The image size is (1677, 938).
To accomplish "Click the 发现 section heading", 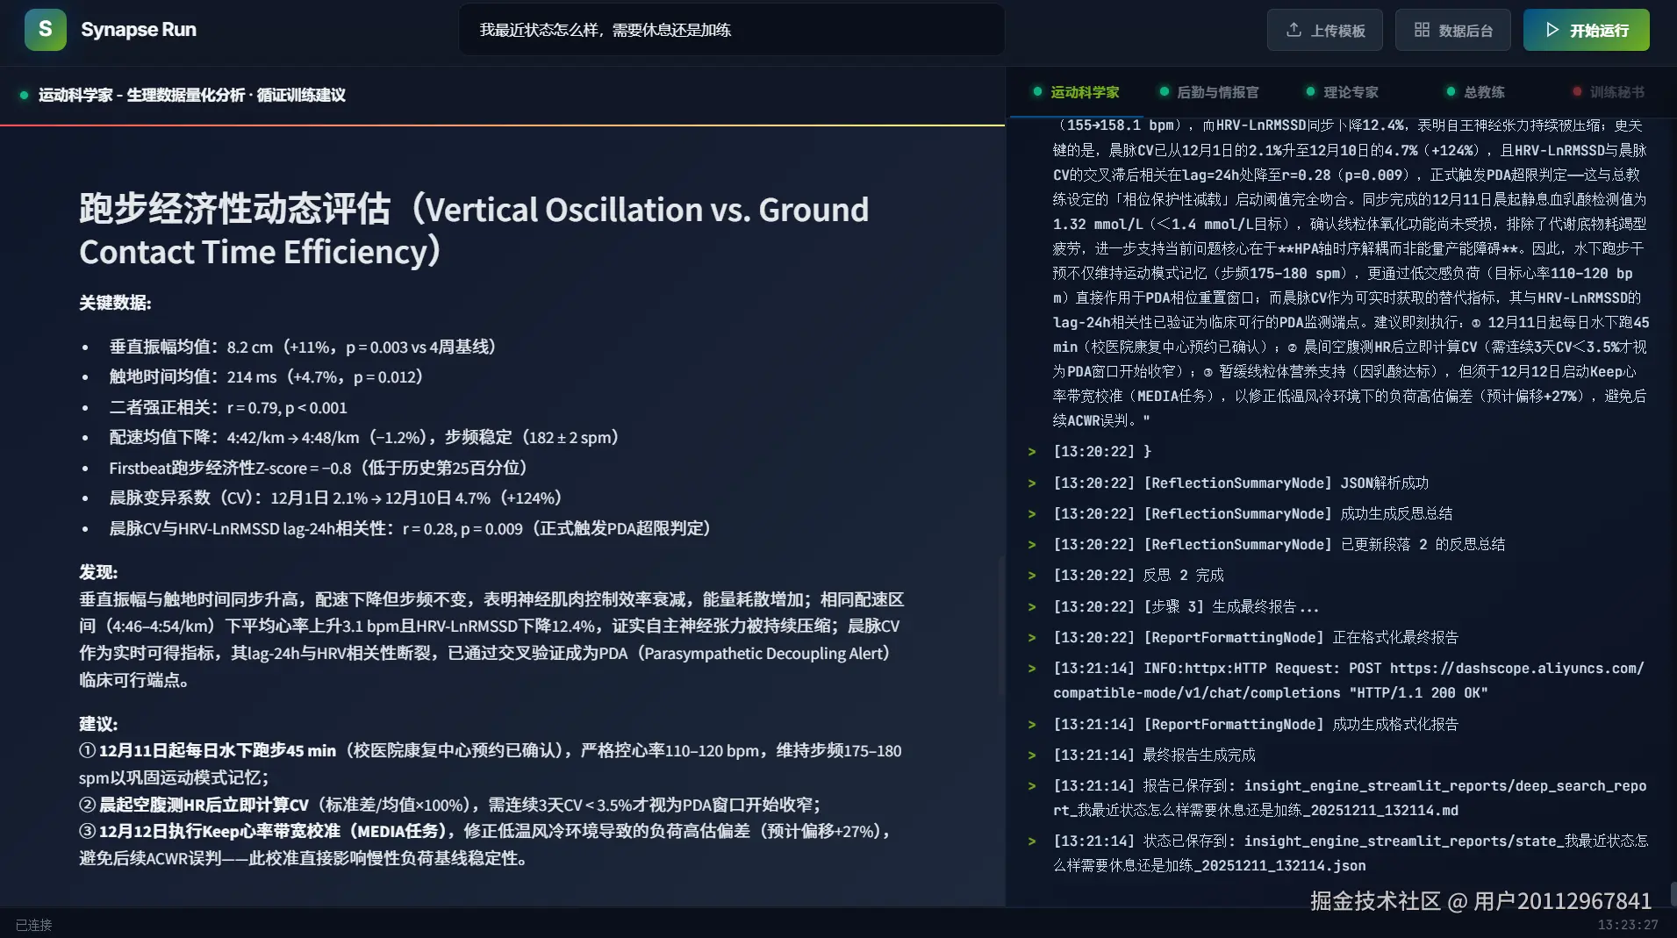I will pyautogui.click(x=98, y=572).
